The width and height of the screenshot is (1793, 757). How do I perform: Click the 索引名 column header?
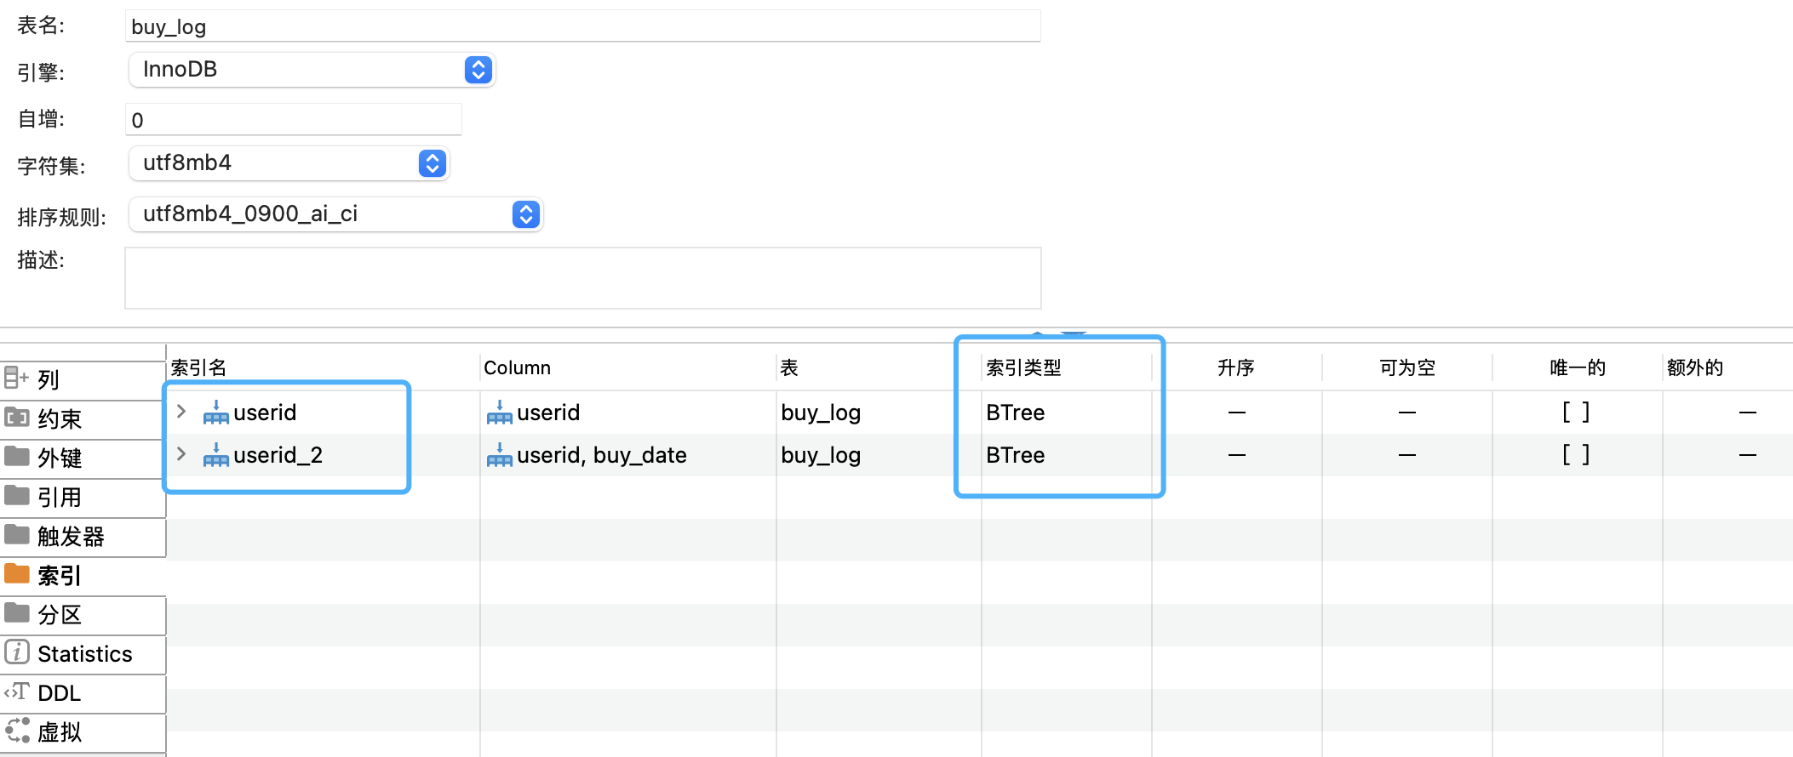pos(199,367)
